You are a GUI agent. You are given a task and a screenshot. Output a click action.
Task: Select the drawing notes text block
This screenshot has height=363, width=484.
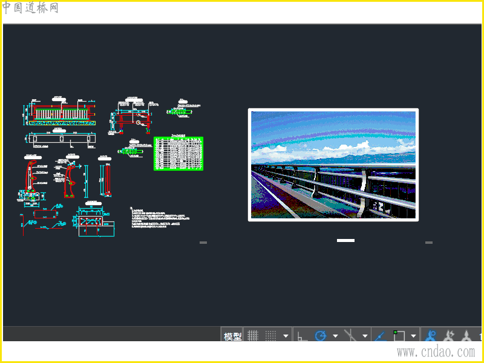tap(160, 218)
